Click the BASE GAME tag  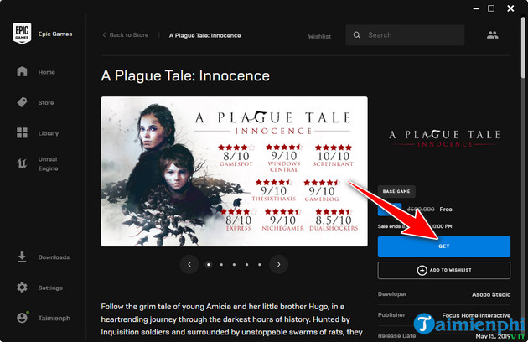coord(396,191)
